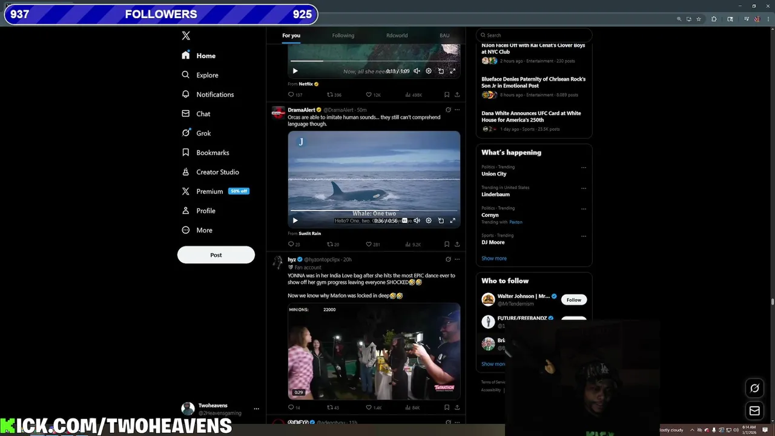Viewport: 775px width, 436px height.
Task: Bookmark the DramaAlert post
Action: [447, 244]
